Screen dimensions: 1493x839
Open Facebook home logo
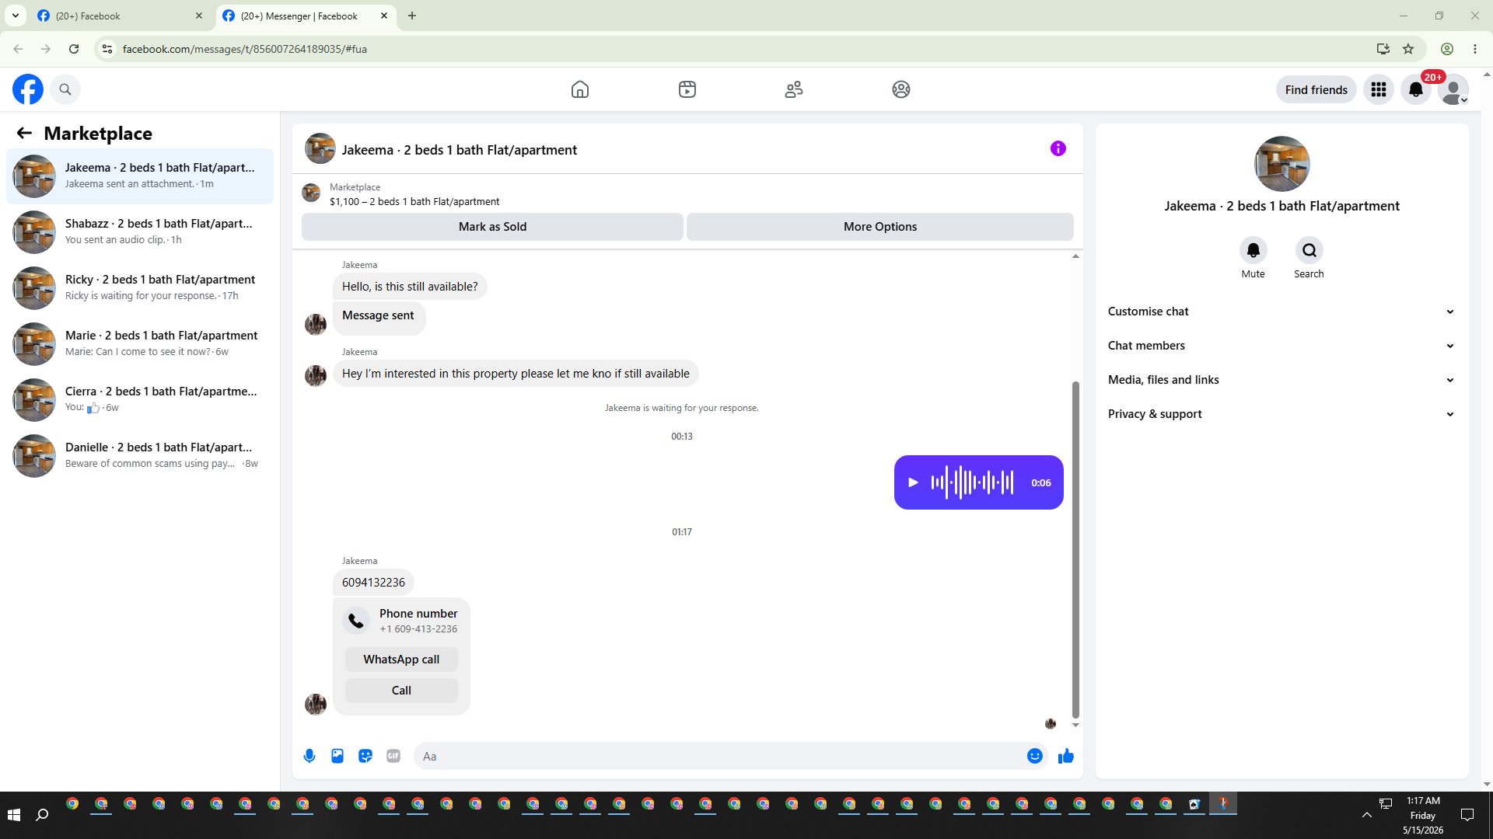[28, 89]
